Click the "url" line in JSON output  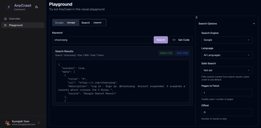[x=93, y=83]
